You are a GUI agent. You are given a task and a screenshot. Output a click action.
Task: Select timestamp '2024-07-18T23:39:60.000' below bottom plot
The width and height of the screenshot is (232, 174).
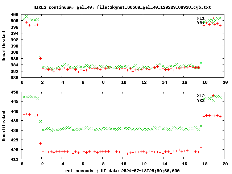coord(150,171)
